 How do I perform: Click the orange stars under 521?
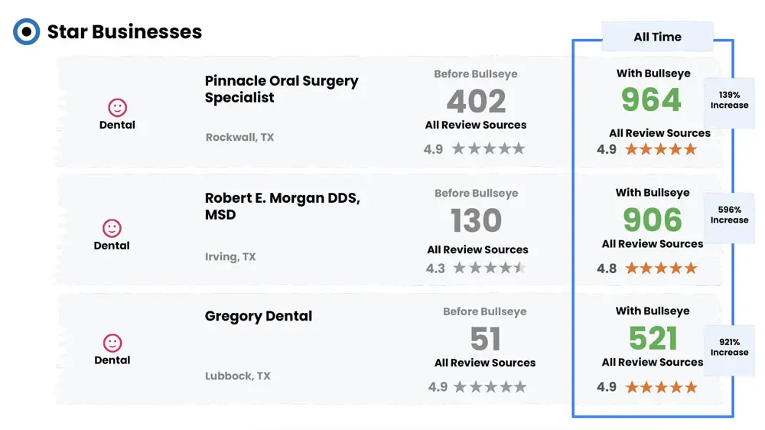click(662, 388)
